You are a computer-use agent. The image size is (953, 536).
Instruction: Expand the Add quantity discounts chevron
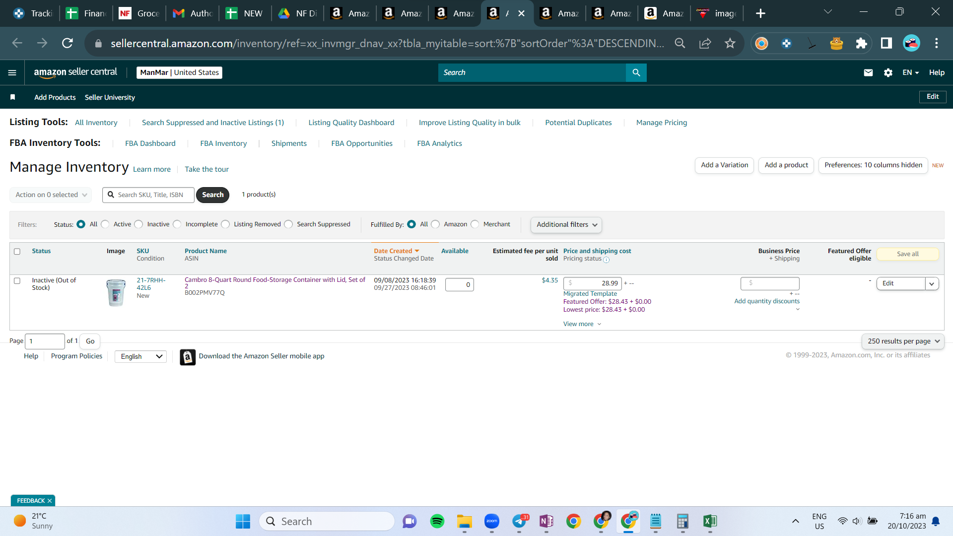point(798,309)
